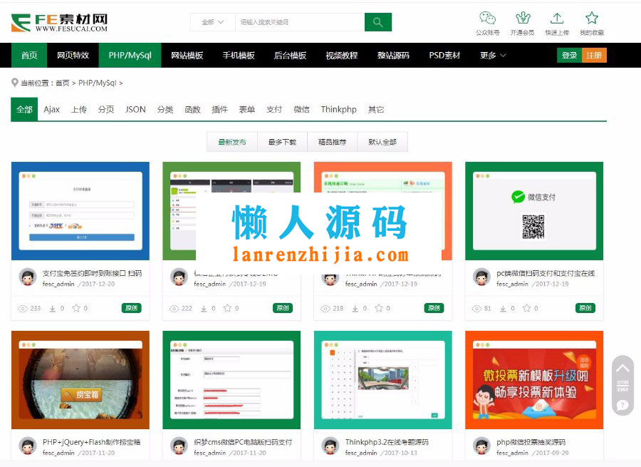Click the green search magnifier button

point(377,22)
